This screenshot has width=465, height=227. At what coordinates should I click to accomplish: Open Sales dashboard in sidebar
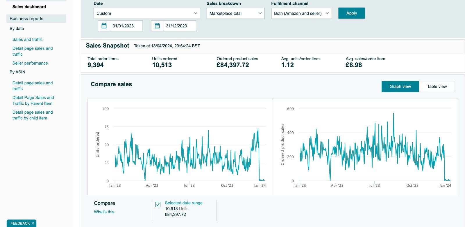coord(29,7)
